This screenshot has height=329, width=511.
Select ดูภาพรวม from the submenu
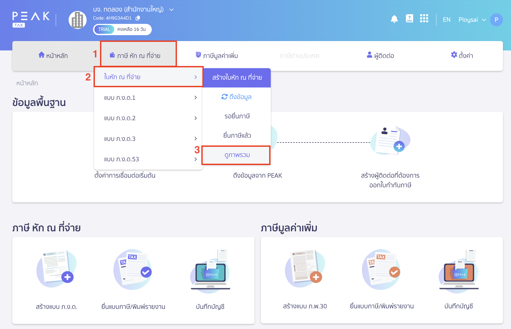(x=237, y=155)
